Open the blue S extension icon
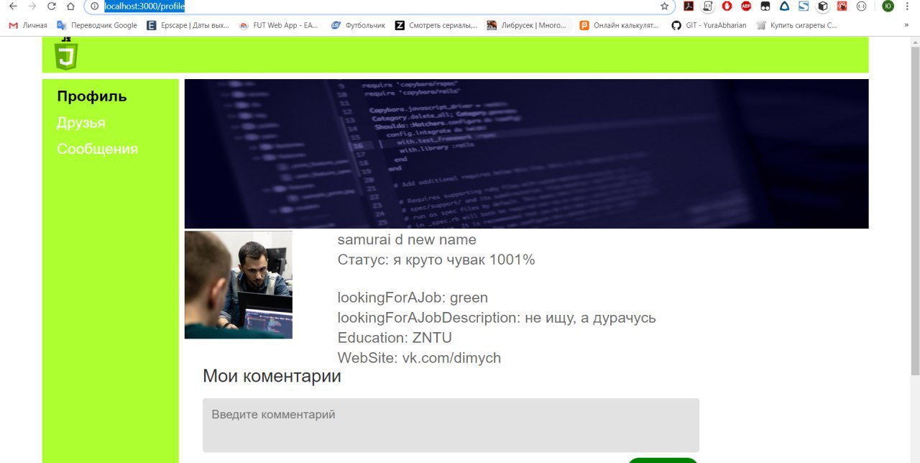The height and width of the screenshot is (463, 920). pos(804,6)
